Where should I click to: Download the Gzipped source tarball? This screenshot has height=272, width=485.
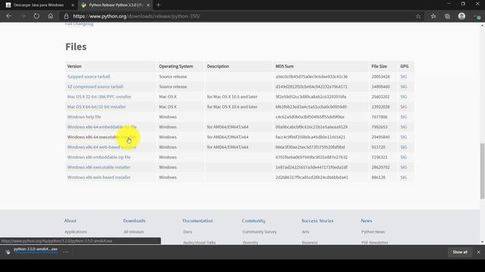(x=89, y=76)
